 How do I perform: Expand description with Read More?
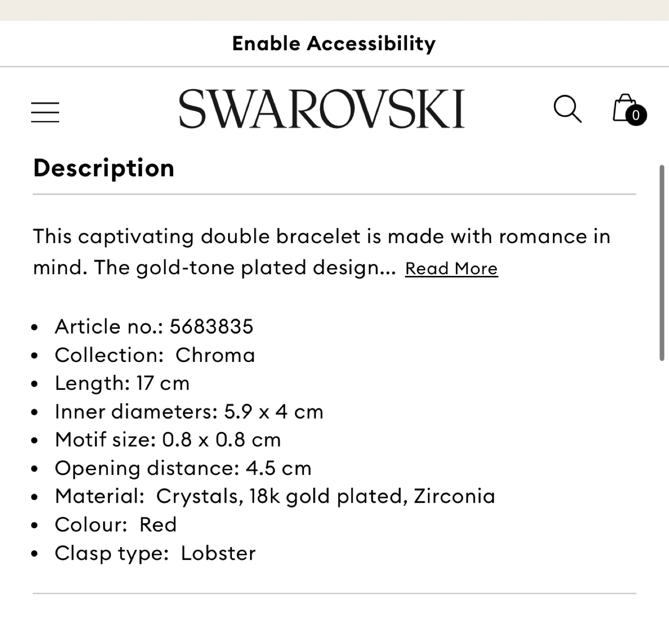[x=451, y=269]
